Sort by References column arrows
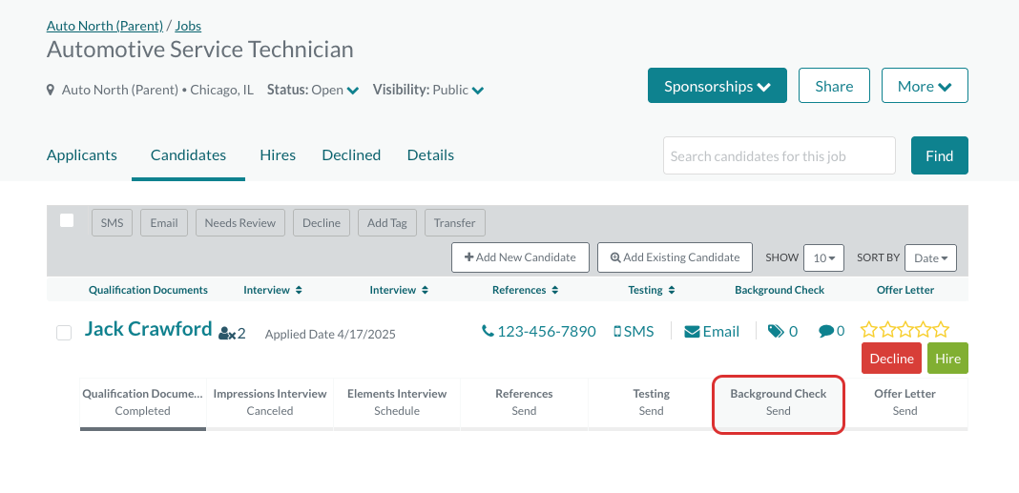The width and height of the screenshot is (1019, 493). point(555,290)
